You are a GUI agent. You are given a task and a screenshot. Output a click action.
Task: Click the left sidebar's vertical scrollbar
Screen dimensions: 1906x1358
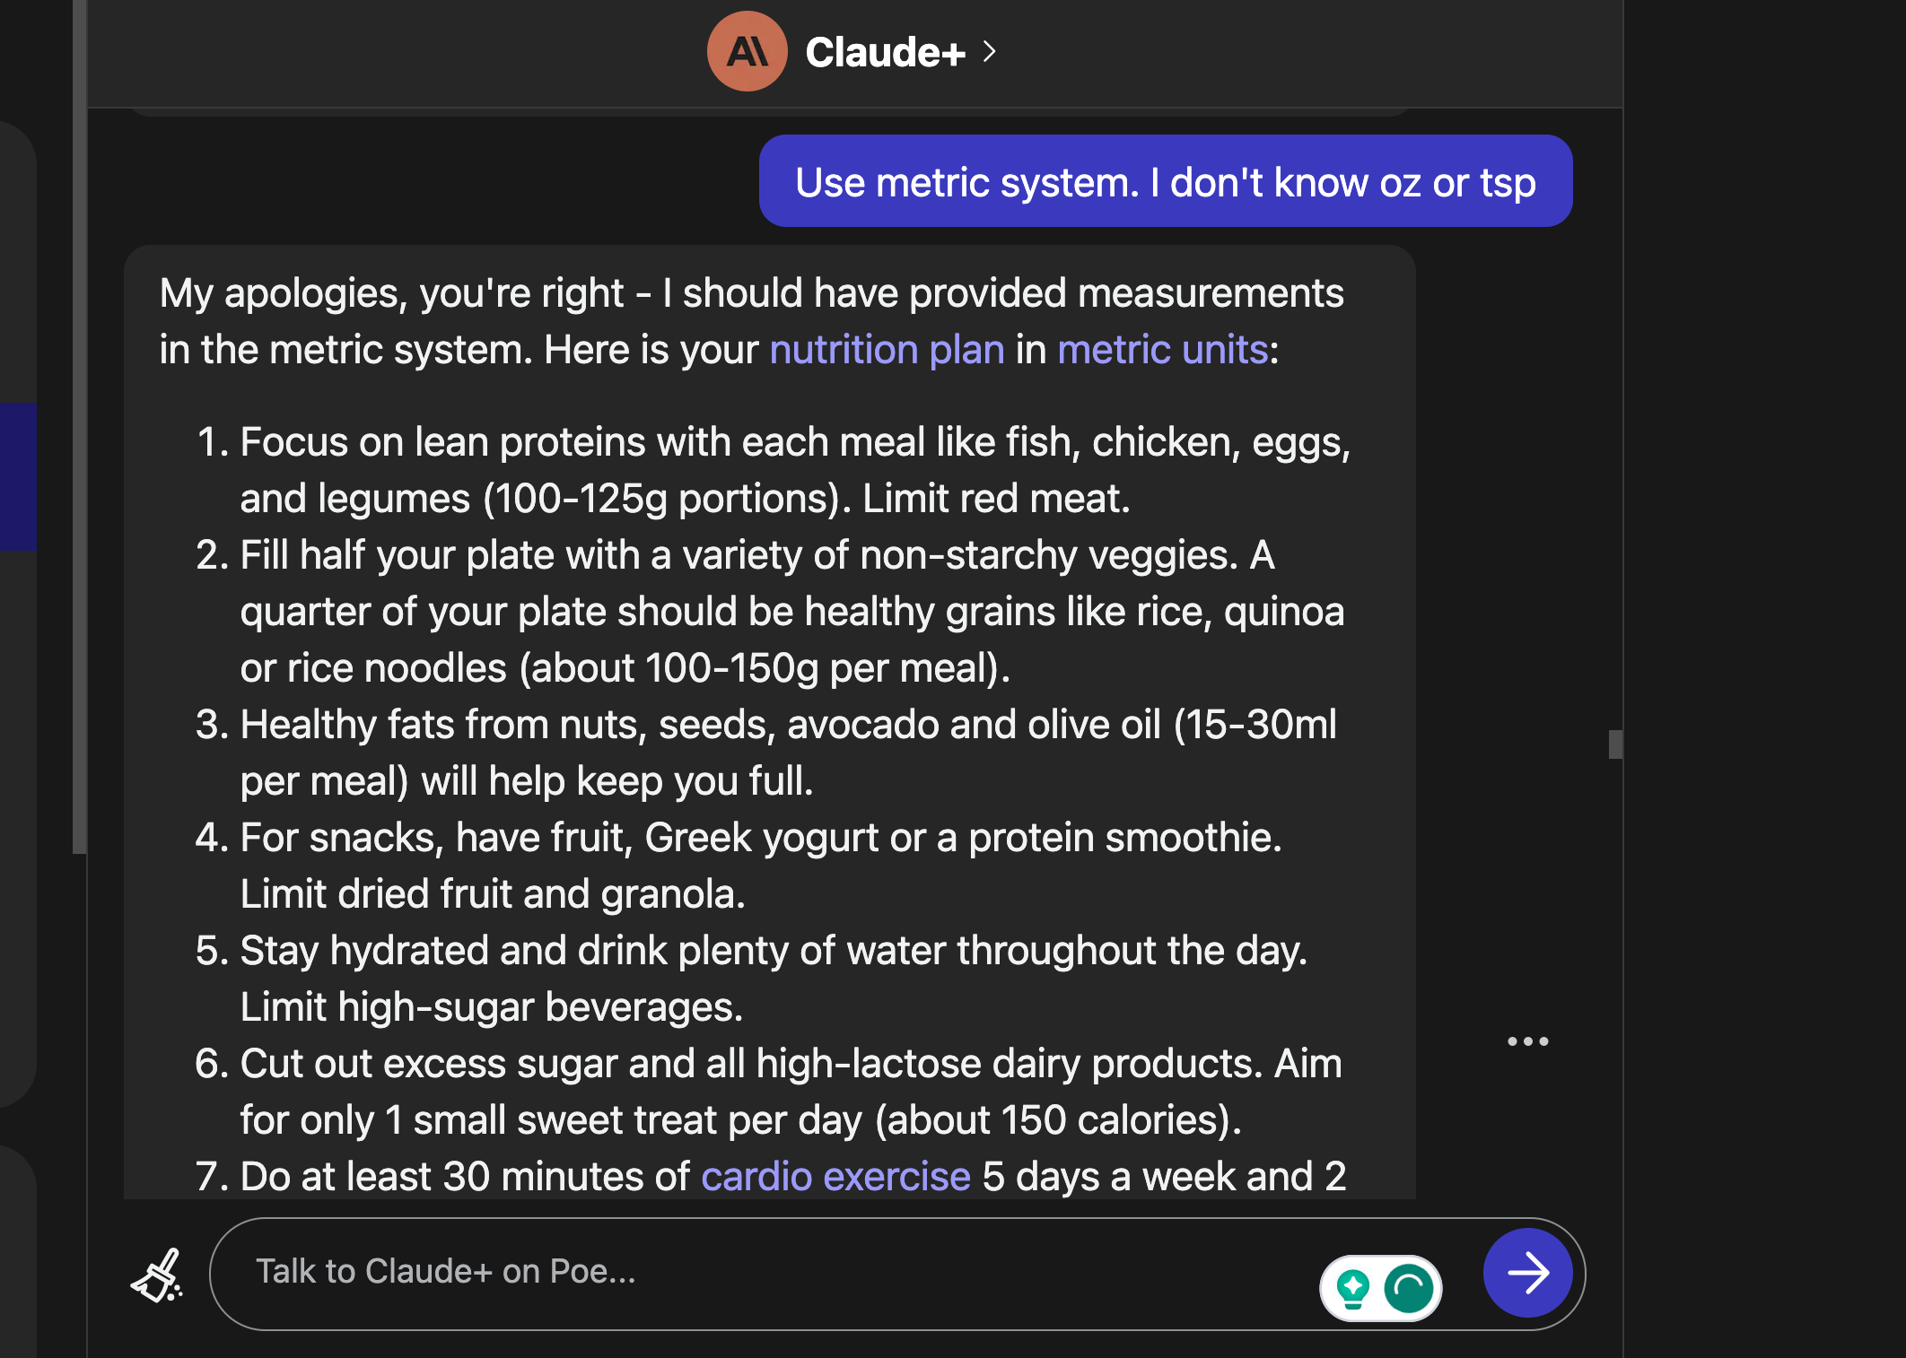(x=80, y=426)
